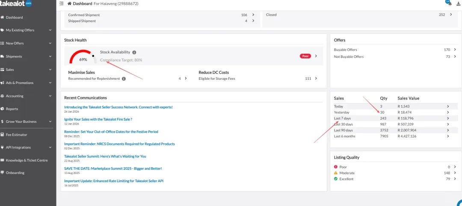Expand Accounting submenu chevron
462x206 pixels.
click(x=50, y=96)
